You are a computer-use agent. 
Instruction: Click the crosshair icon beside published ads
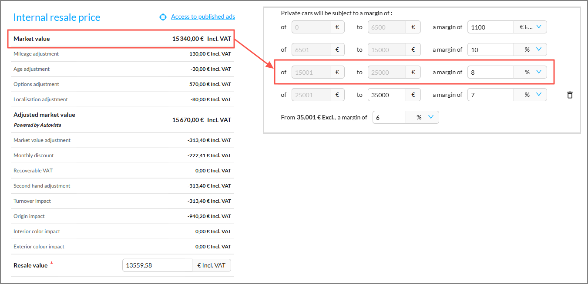pos(163,17)
